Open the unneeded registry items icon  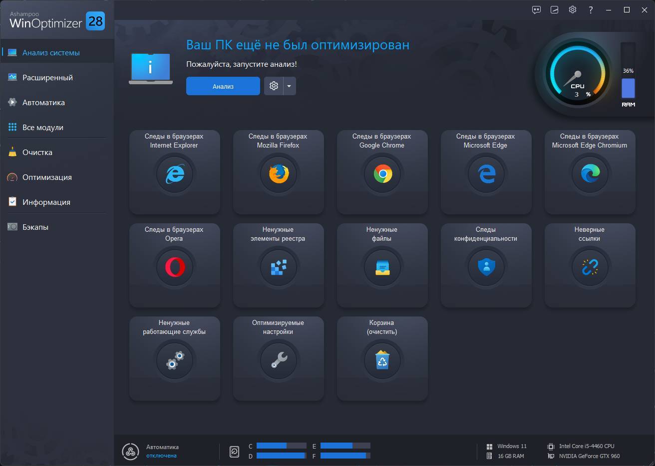click(279, 267)
